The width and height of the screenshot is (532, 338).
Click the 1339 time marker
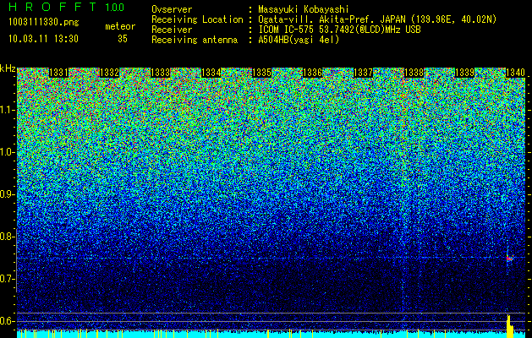464,73
